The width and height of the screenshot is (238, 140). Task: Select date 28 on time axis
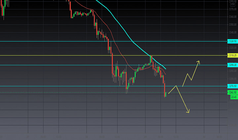pyautogui.click(x=87, y=137)
